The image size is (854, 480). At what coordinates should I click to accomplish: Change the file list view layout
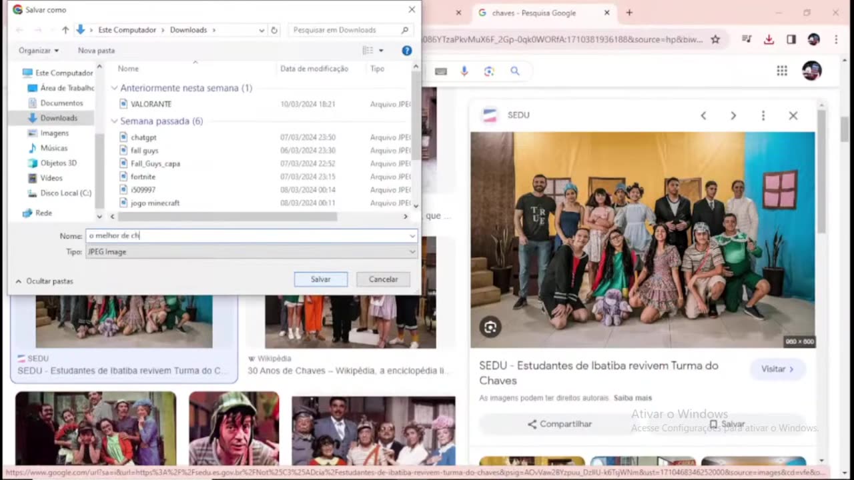(x=368, y=51)
